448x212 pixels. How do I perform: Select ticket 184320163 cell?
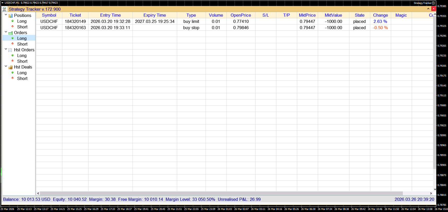coord(75,28)
